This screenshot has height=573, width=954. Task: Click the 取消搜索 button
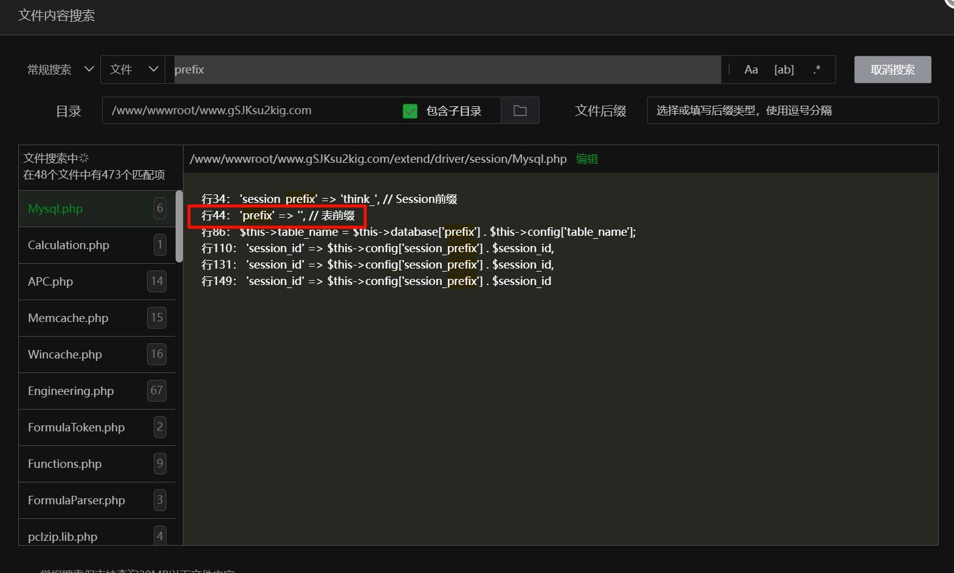coord(892,70)
